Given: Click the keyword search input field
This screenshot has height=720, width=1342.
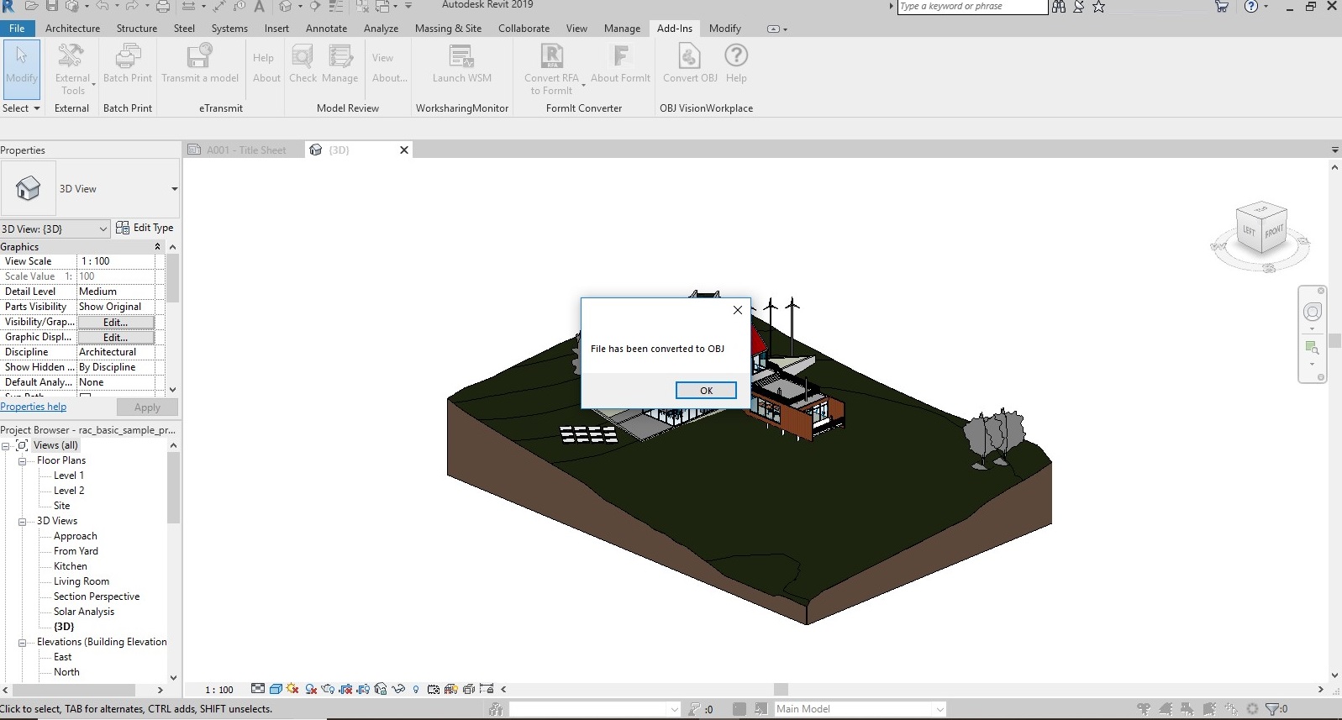Looking at the screenshot, I should pos(971,7).
